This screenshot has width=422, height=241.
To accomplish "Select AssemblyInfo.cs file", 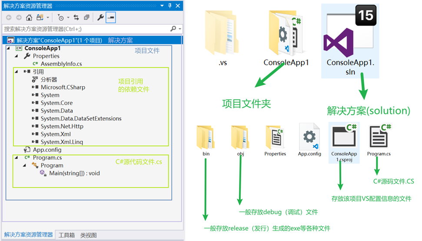I will 57,64.
